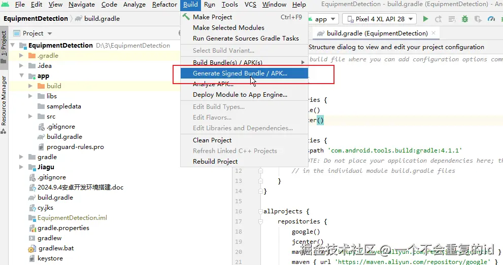
Task: Expand the .idea folder
Action: click(x=21, y=65)
